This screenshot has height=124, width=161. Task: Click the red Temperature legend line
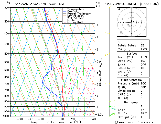point(65,9)
